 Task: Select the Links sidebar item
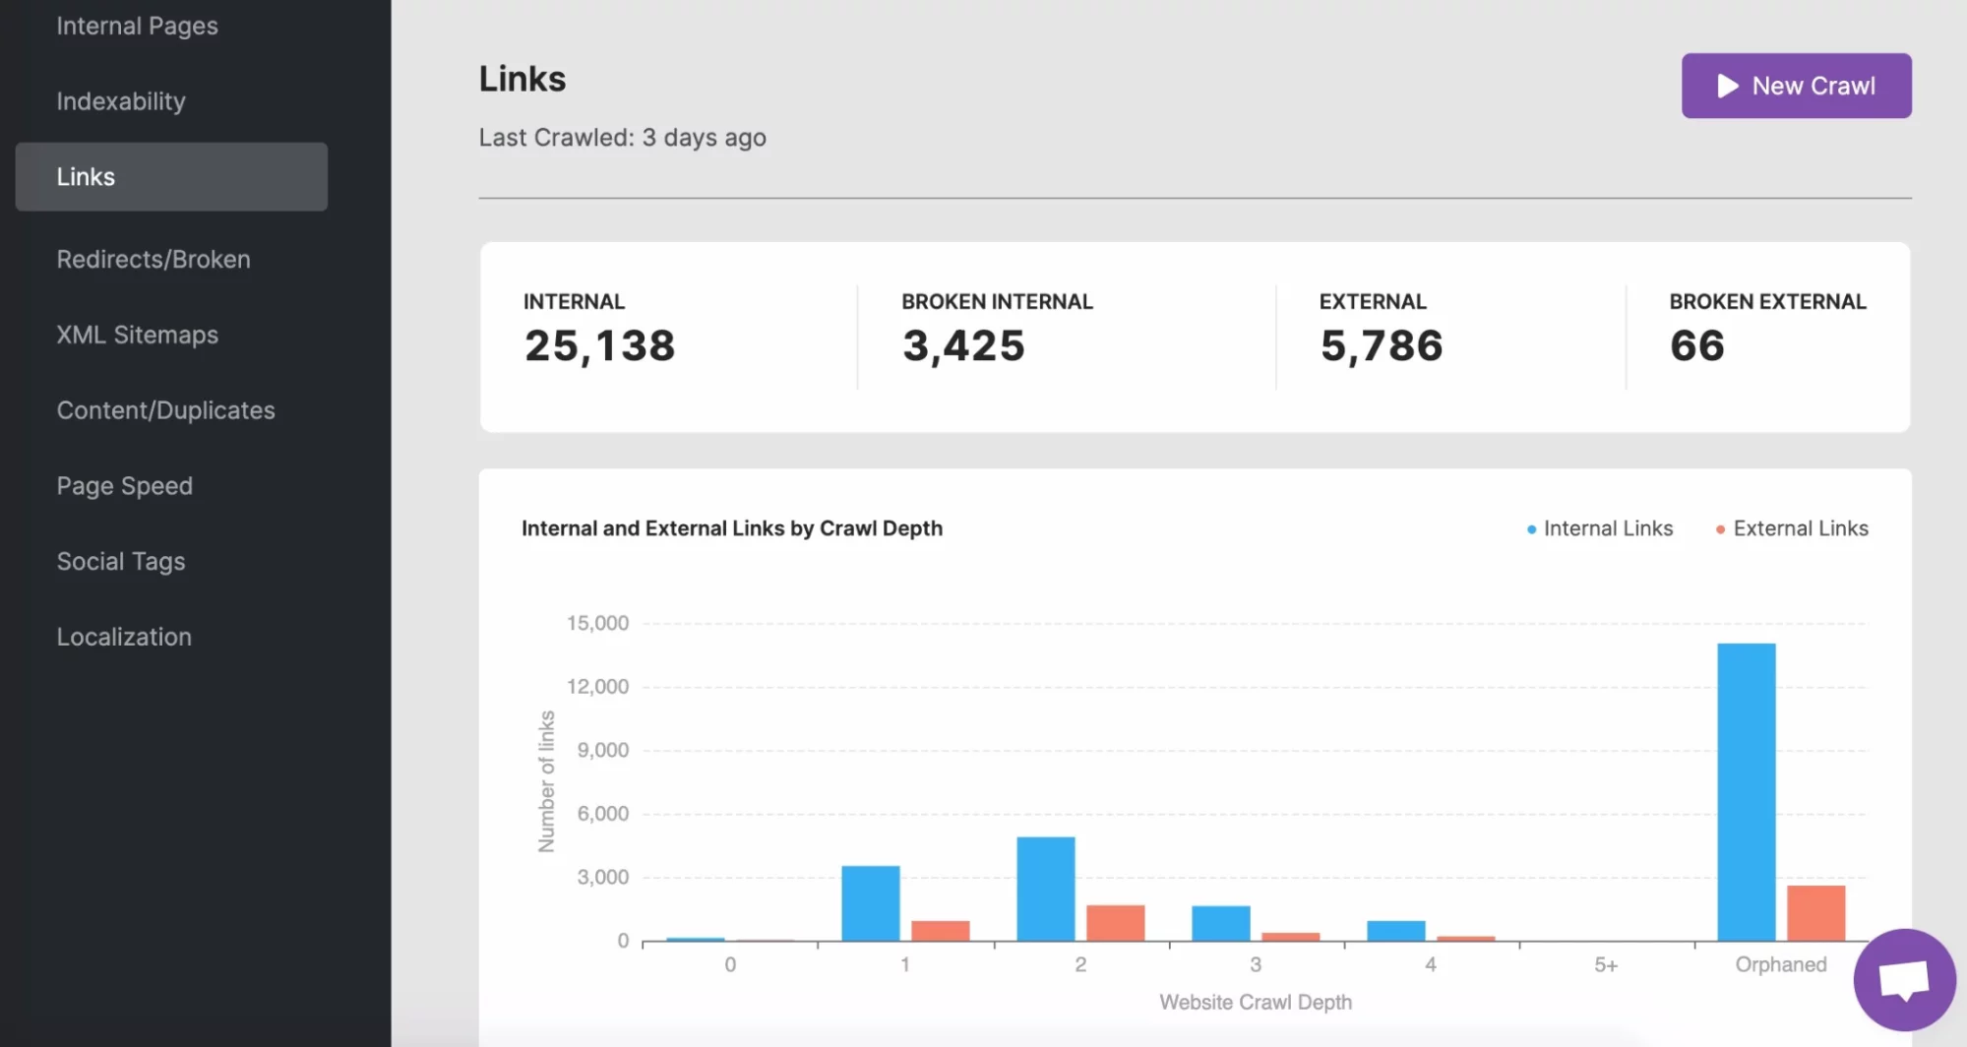(x=171, y=177)
